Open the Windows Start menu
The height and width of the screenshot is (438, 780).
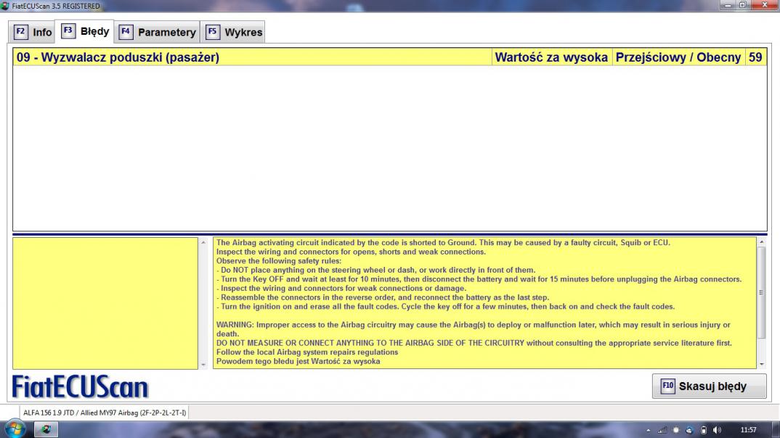tap(15, 429)
